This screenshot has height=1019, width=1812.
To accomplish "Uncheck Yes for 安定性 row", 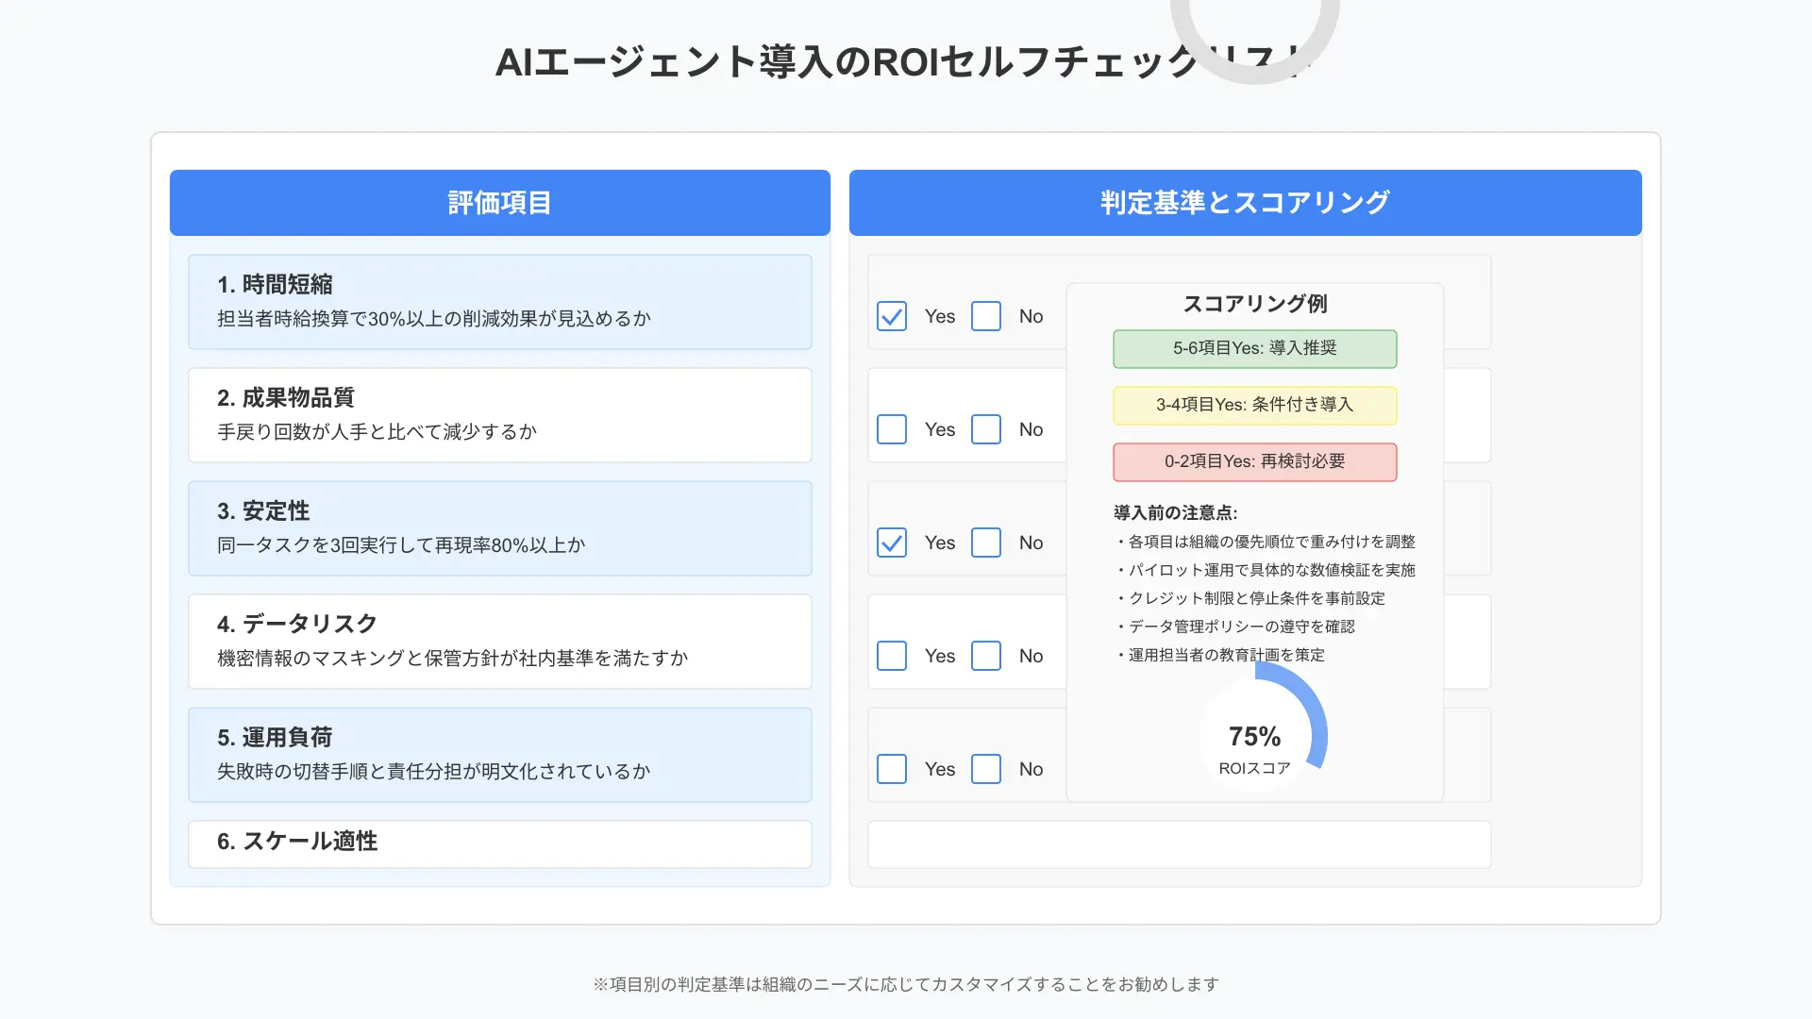I will click(892, 543).
